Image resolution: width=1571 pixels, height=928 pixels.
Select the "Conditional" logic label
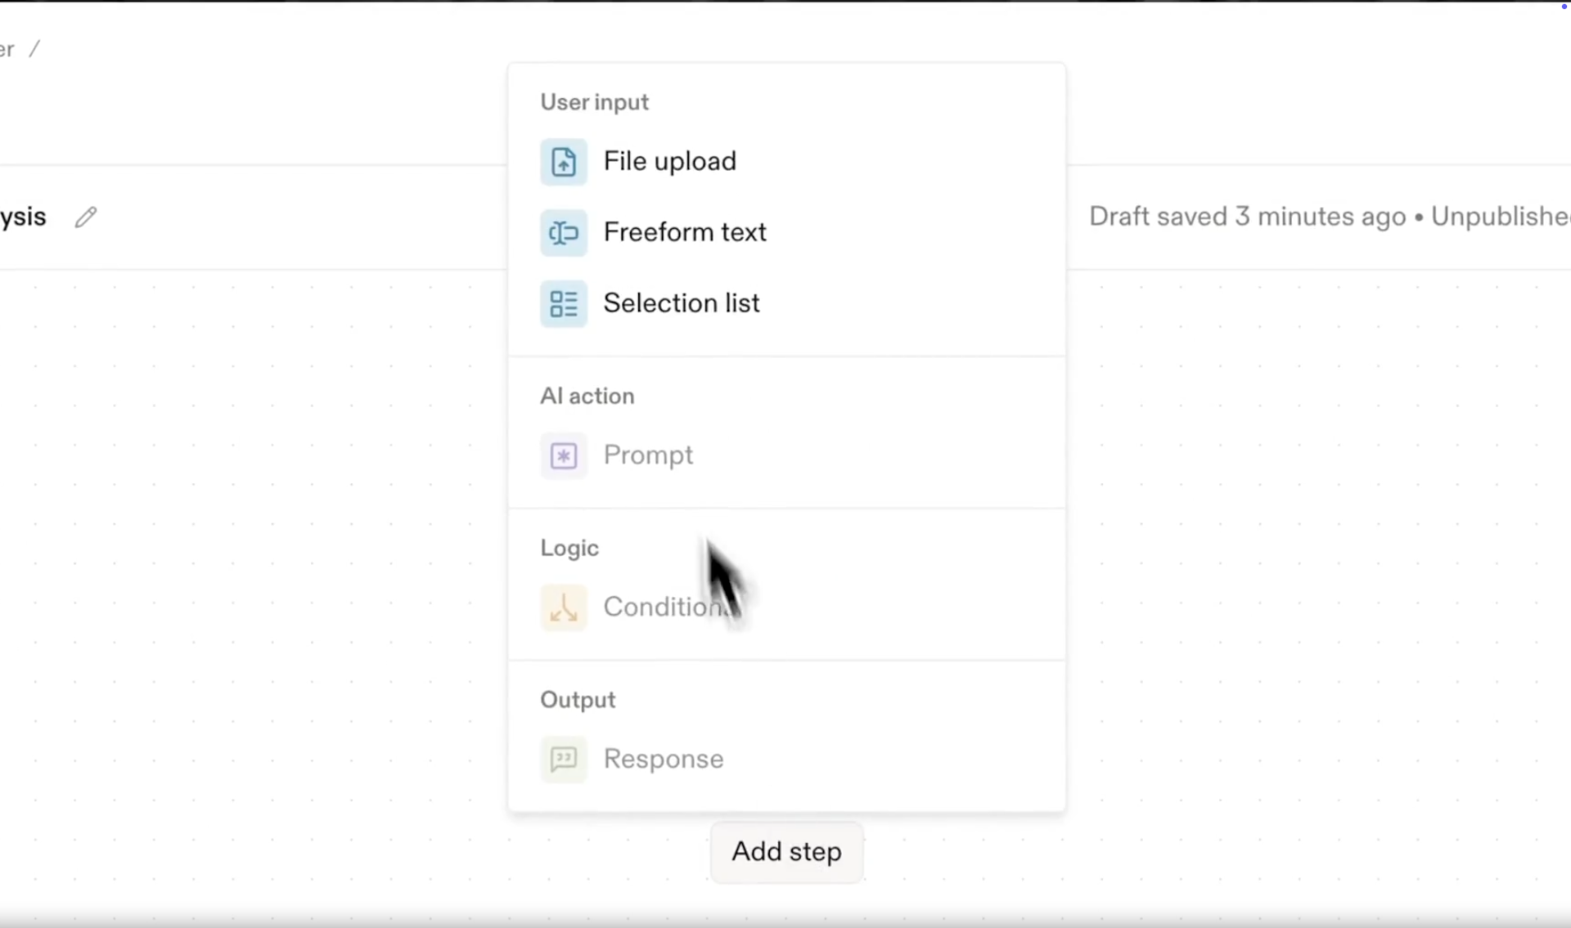tap(659, 607)
